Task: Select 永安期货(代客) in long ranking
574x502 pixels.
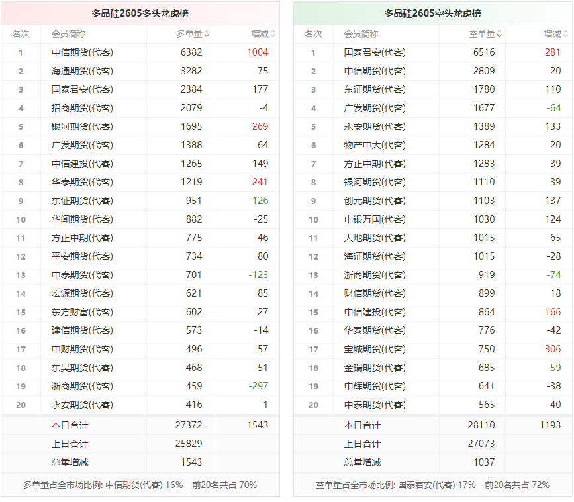Action: (x=82, y=405)
